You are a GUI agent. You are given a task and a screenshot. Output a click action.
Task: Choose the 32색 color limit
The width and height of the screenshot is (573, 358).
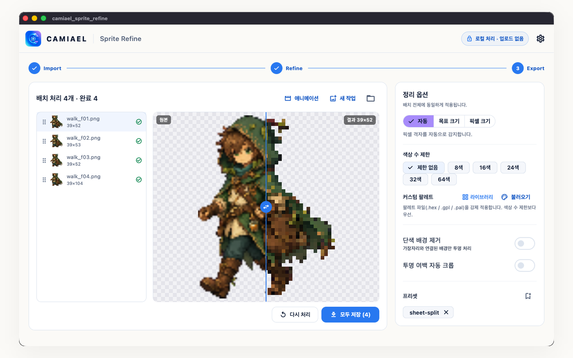(x=415, y=179)
